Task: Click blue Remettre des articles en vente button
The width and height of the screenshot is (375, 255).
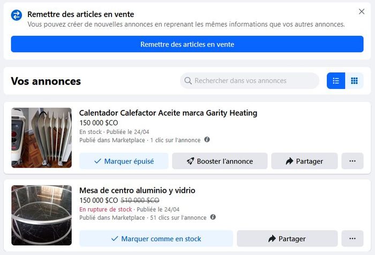Action: [187, 44]
